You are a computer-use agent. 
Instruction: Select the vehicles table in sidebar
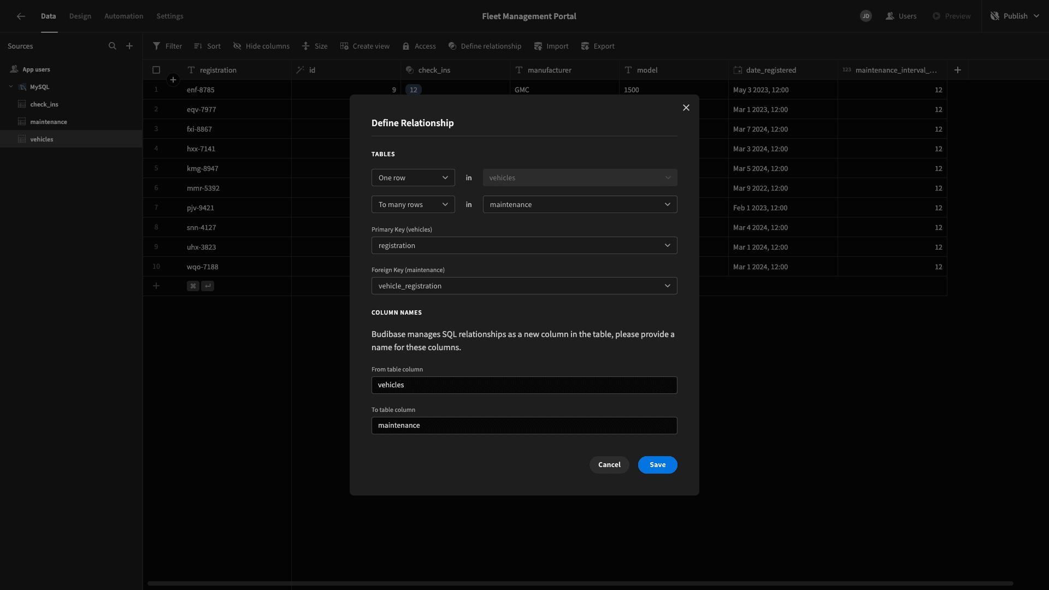[41, 138]
